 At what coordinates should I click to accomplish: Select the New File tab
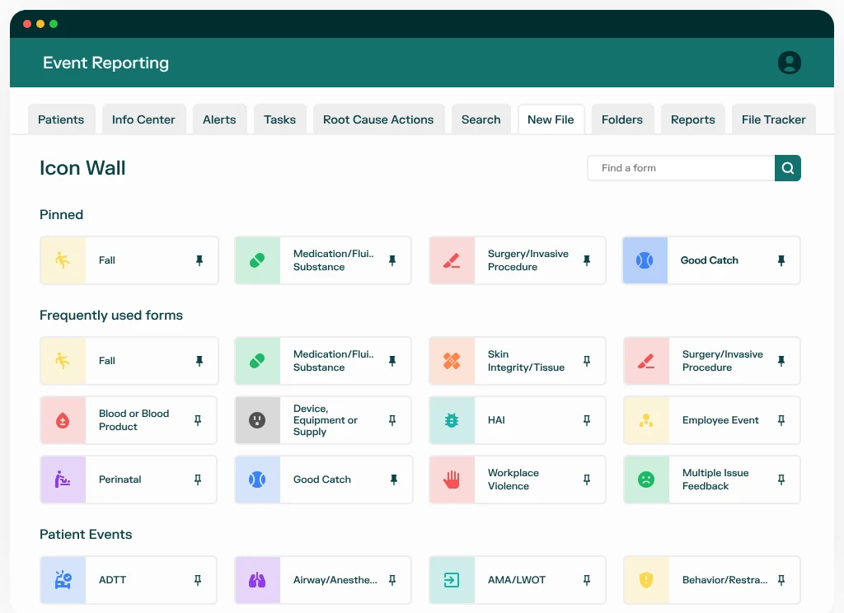tap(551, 119)
